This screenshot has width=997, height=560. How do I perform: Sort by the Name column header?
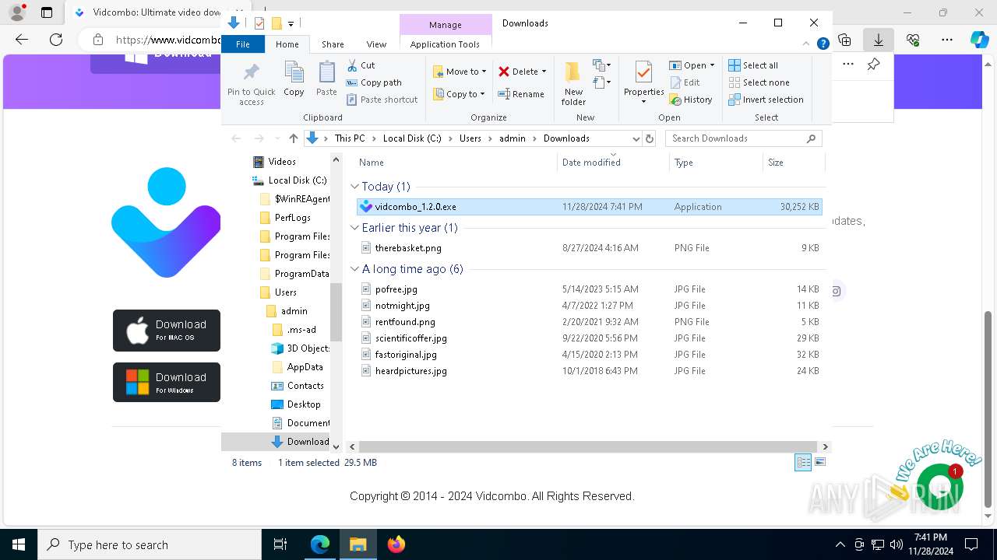point(456,163)
